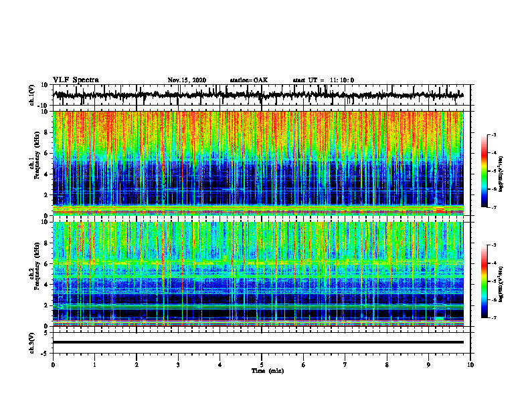Viewport: 530px width, 409px height.
Task: Click the 'VLF Spectra' title text
Action: (76, 80)
